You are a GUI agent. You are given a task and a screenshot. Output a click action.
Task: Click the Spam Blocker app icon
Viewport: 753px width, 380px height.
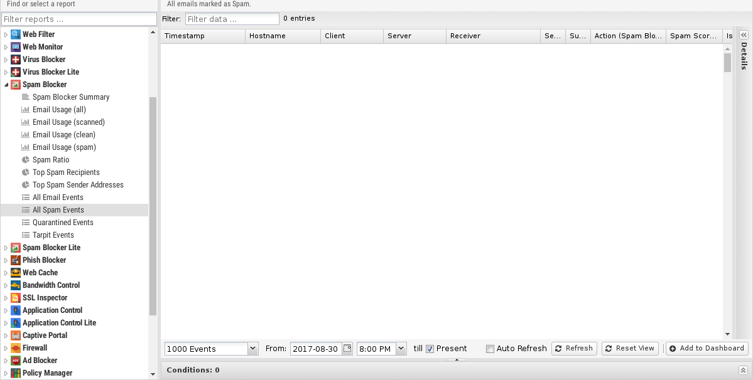(x=16, y=85)
